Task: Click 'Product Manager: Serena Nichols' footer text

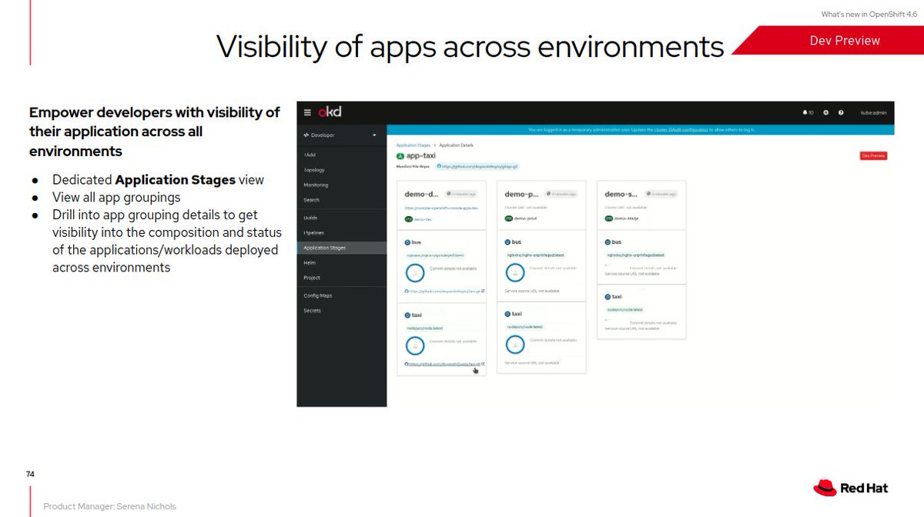Action: pos(109,506)
